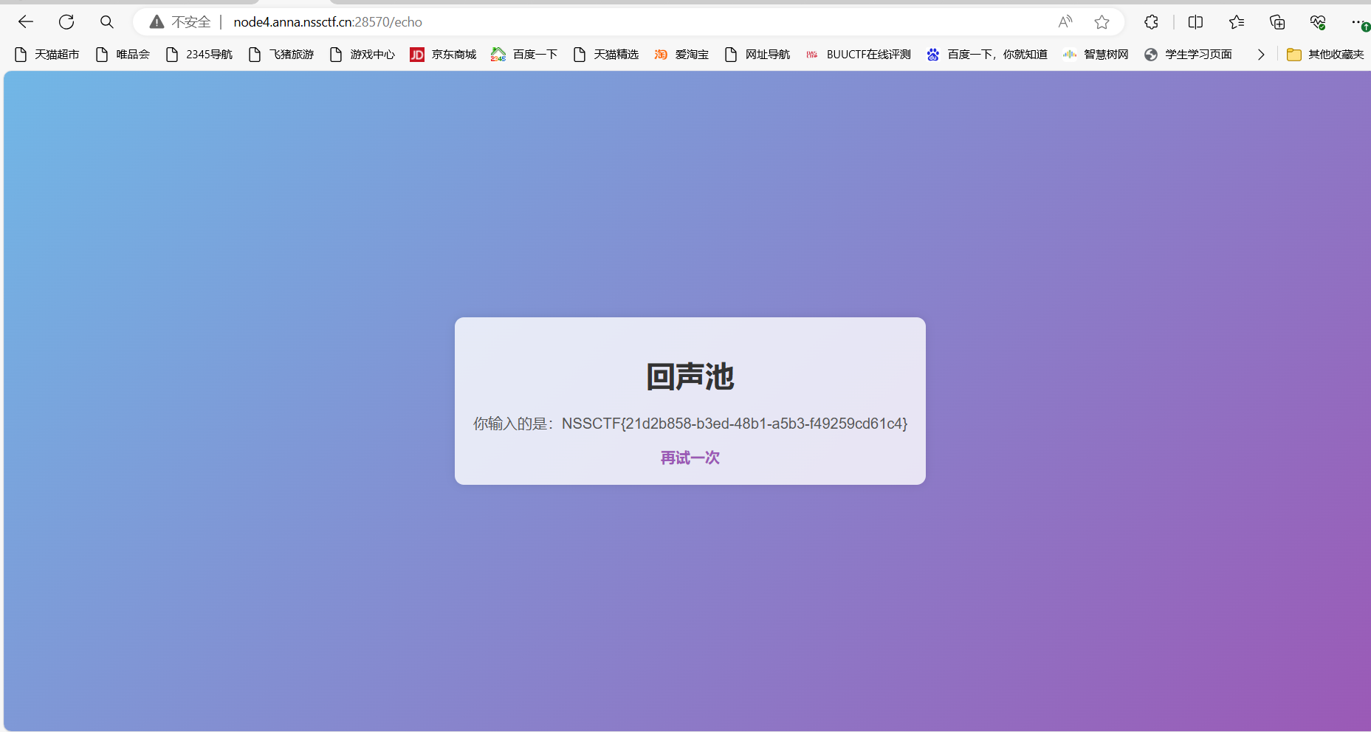The width and height of the screenshot is (1371, 732).
Task: Open the 其他收藏夹 folder
Action: click(x=1325, y=55)
